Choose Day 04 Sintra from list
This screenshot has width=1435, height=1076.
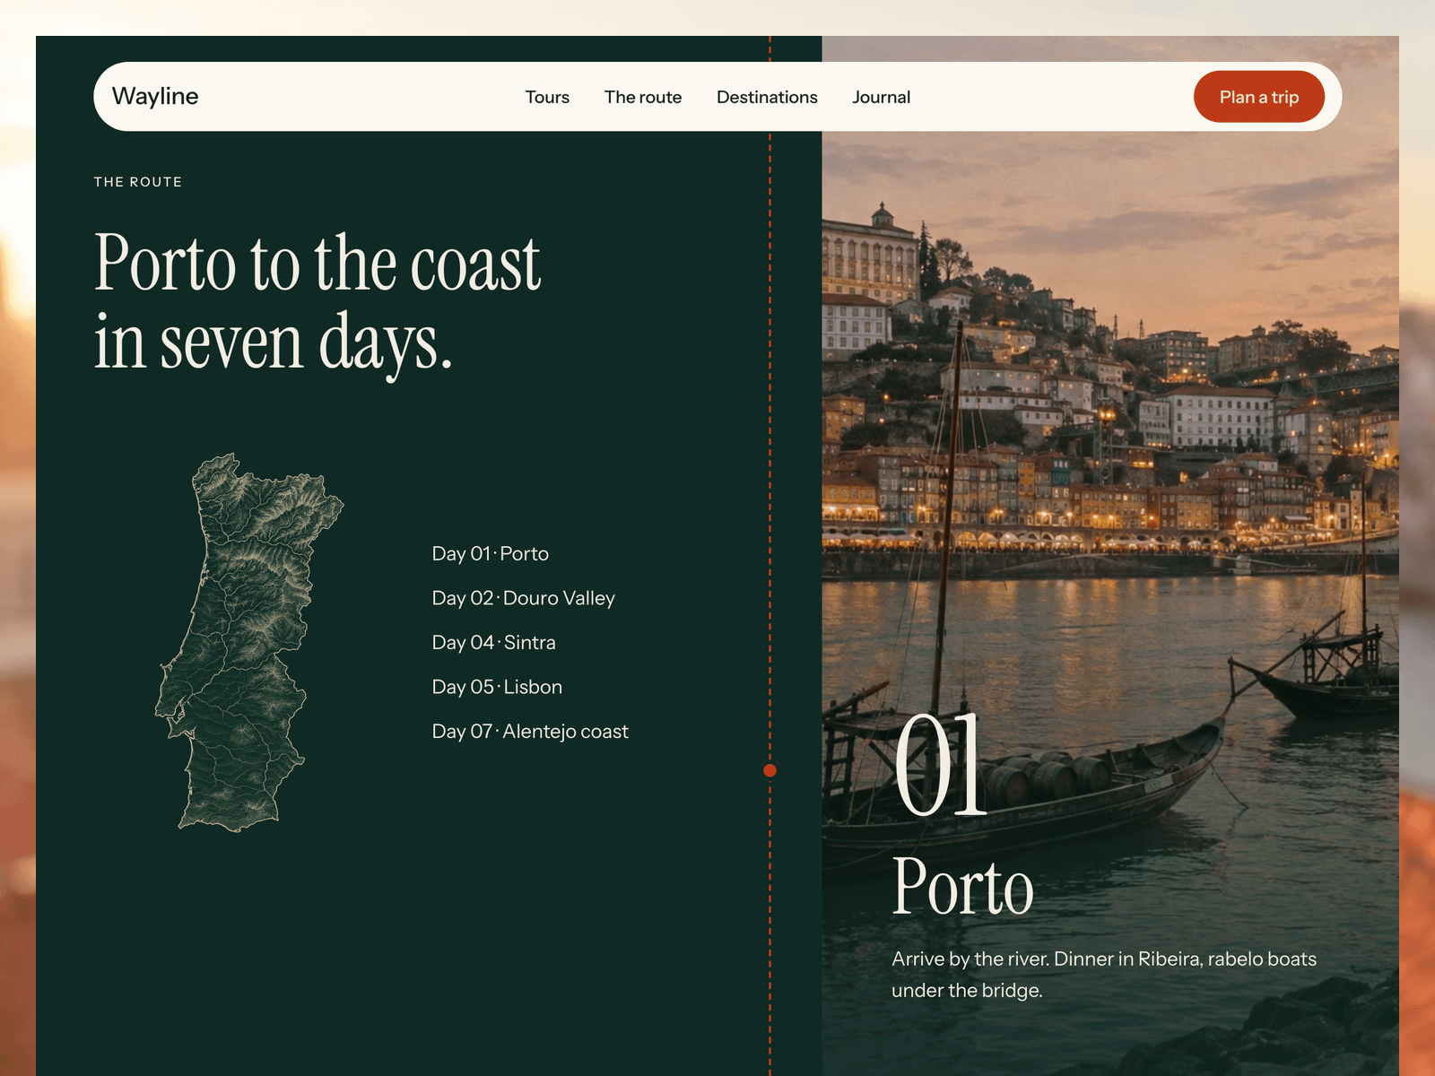point(494,642)
